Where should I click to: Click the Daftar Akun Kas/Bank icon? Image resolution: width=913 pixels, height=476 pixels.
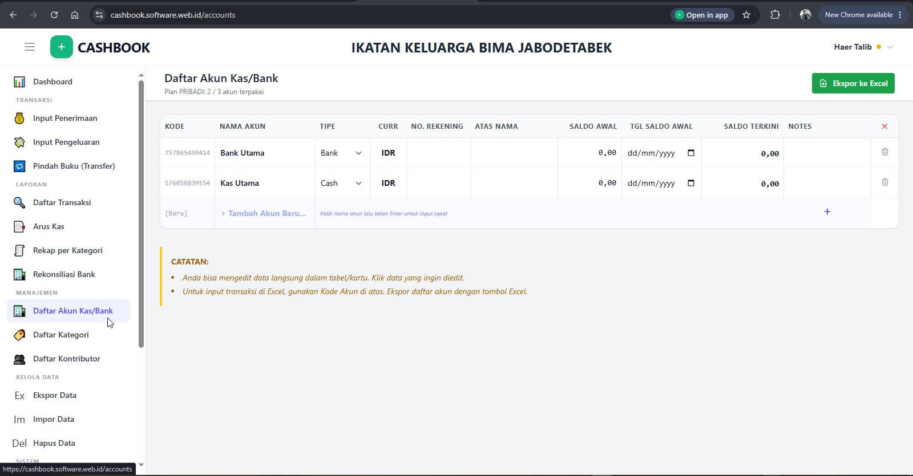point(19,311)
